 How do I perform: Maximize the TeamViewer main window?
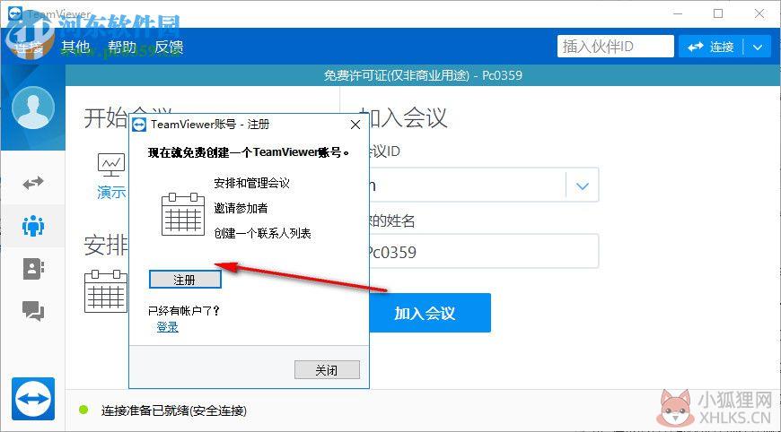(718, 14)
